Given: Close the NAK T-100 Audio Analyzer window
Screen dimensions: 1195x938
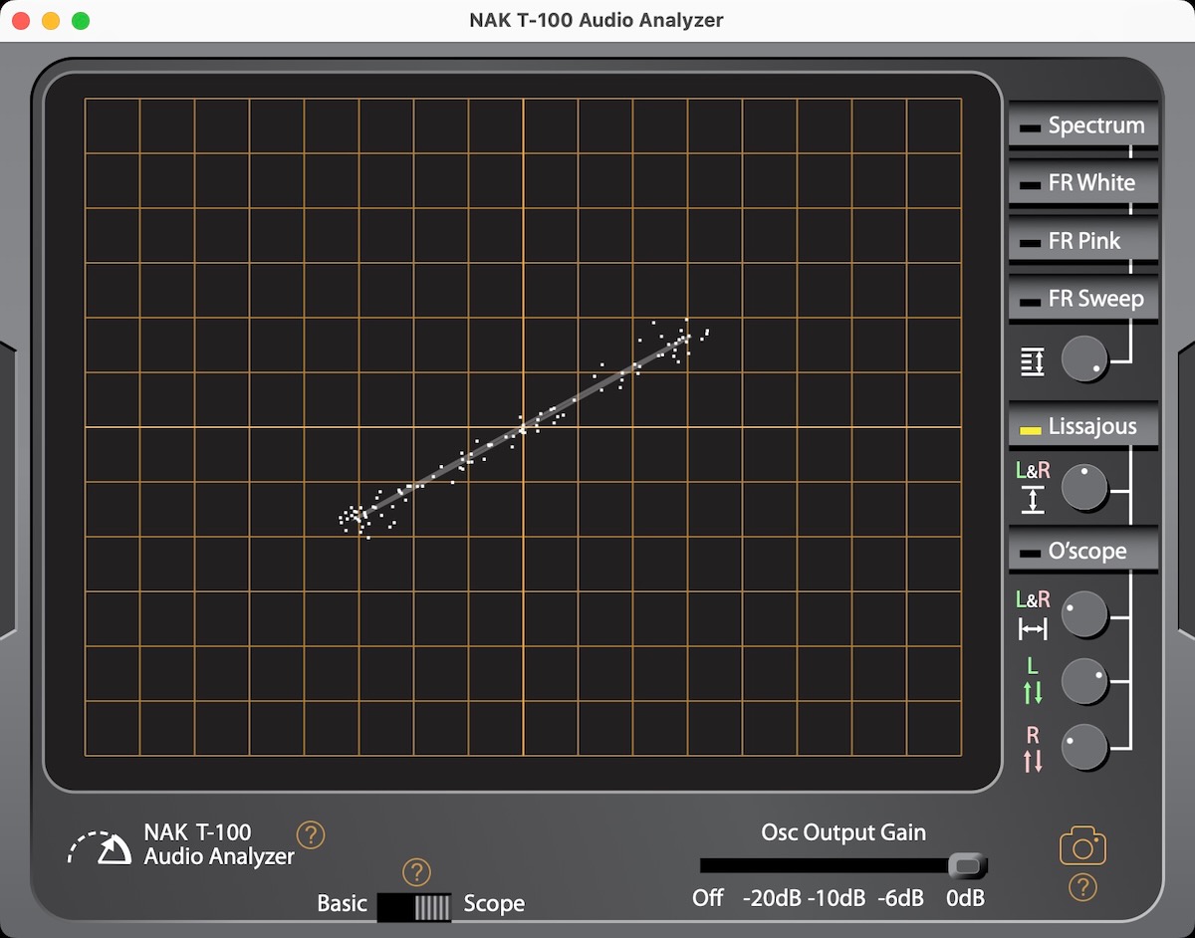Looking at the screenshot, I should coord(20,21).
